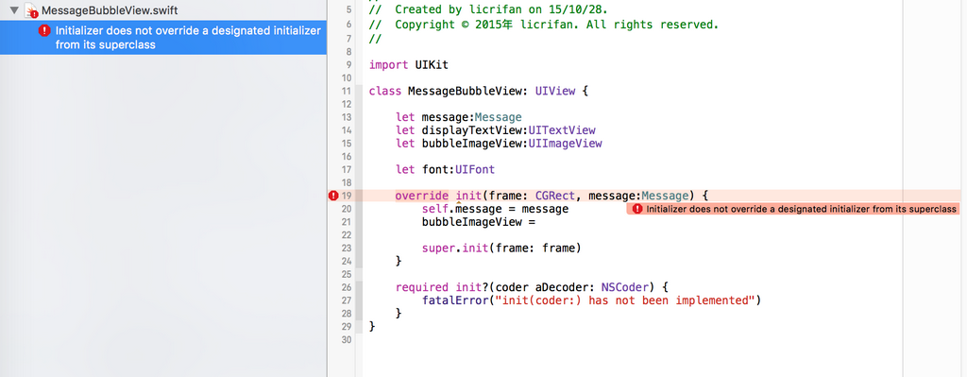Click line number 30 in the gutter
The width and height of the screenshot is (967, 377).
(x=346, y=339)
